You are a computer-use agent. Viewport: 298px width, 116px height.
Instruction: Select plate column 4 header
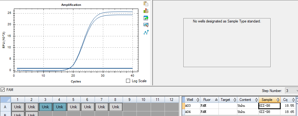59,100
